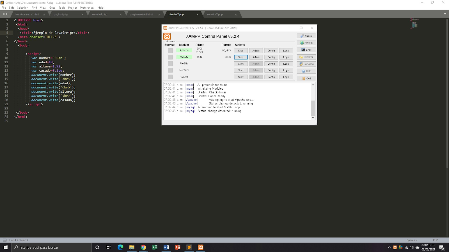Viewport: 449px width, 252px height.
Task: Click the Sublime Text minimap preview
Action: coord(414,24)
